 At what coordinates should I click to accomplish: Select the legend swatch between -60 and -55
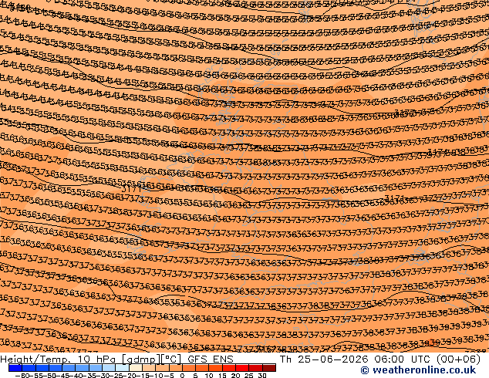pos(29,368)
